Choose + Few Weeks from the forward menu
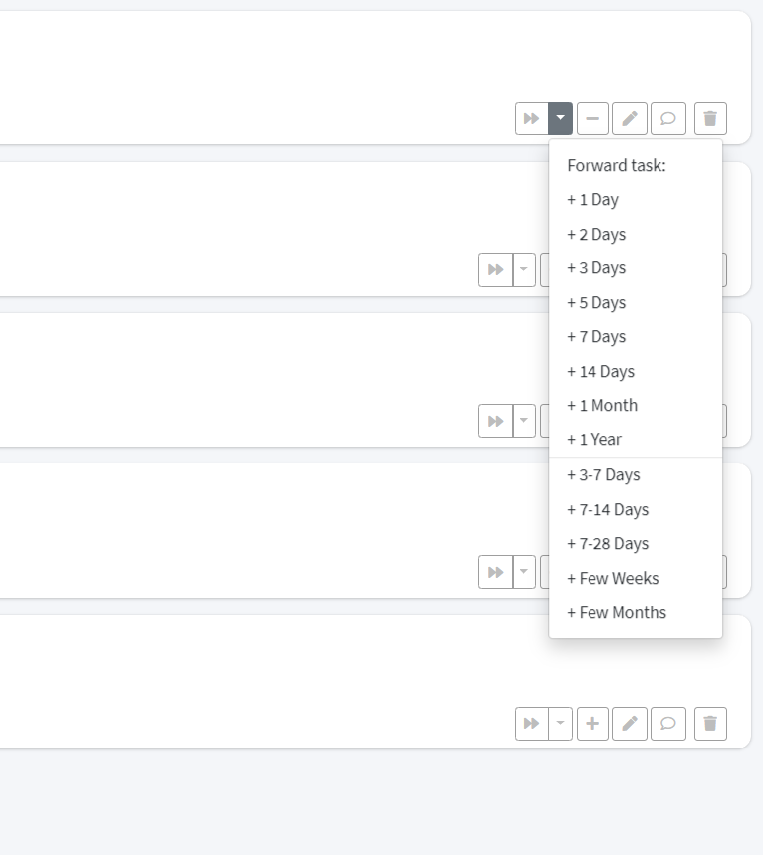This screenshot has width=763, height=855. (x=612, y=578)
